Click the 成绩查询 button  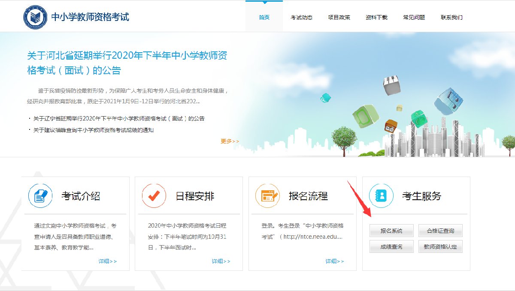391,246
